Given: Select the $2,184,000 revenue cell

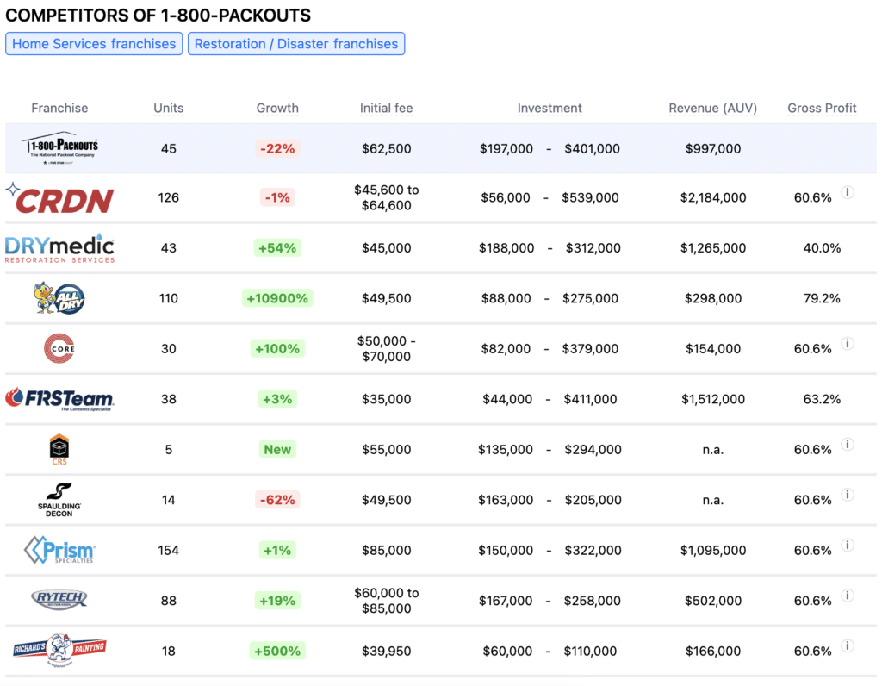Looking at the screenshot, I should click(712, 197).
